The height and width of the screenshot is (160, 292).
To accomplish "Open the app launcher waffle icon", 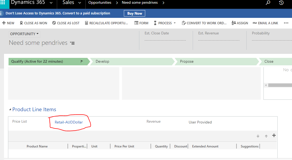I will (x=3, y=2).
